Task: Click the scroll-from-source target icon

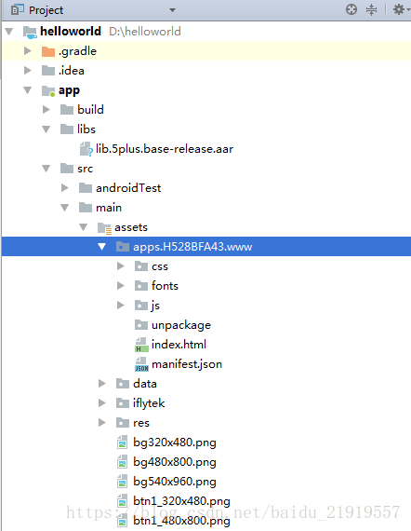Action: point(351,9)
